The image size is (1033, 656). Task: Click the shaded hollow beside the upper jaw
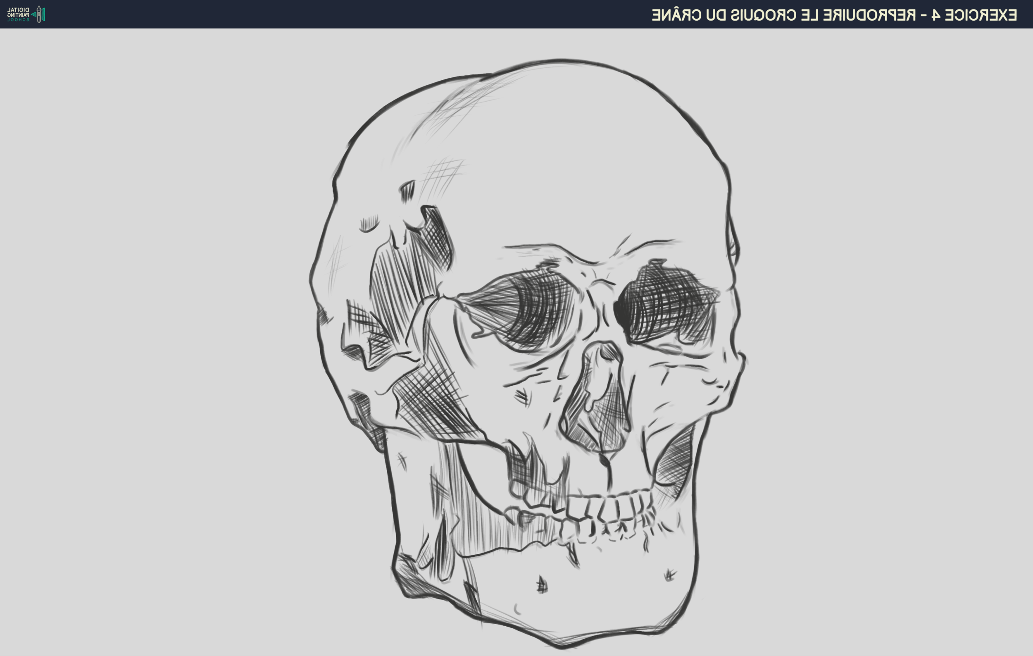point(676,461)
